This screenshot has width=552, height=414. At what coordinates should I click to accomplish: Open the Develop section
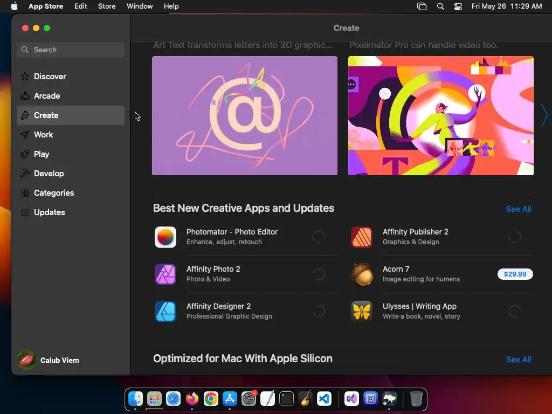tap(71, 173)
